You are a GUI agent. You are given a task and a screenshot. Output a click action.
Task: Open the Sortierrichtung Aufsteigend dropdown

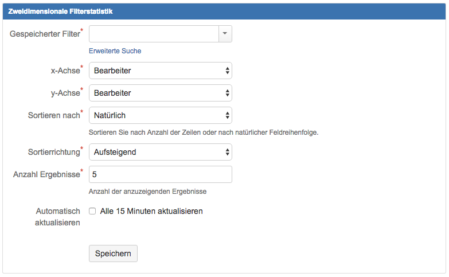click(x=161, y=152)
